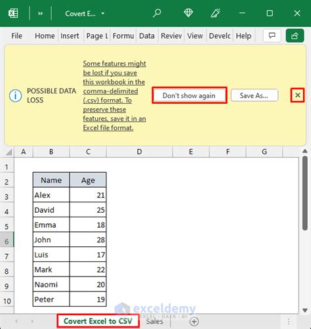Expand hidden quick access toolbar chevrons
Image resolution: width=311 pixels, height=329 pixels.
(40, 14)
